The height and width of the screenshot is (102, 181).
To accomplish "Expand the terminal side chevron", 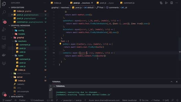I will point(51,86).
